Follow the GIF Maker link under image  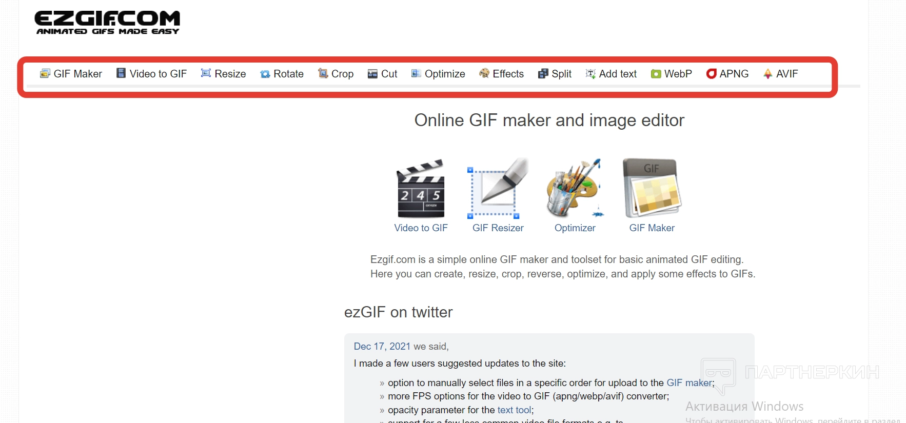(652, 228)
